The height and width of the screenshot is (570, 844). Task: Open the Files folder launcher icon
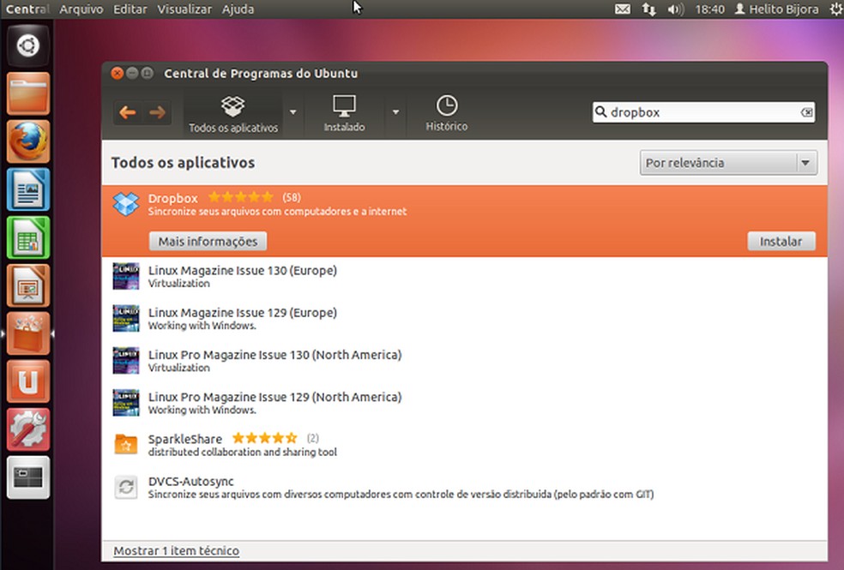[x=28, y=93]
